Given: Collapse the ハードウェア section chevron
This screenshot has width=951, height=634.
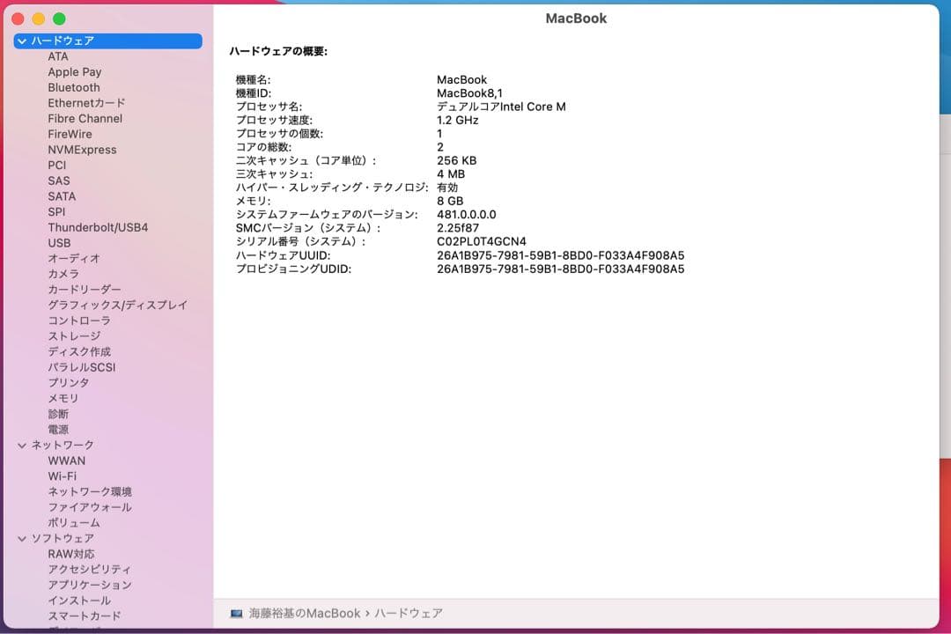Looking at the screenshot, I should [x=19, y=41].
